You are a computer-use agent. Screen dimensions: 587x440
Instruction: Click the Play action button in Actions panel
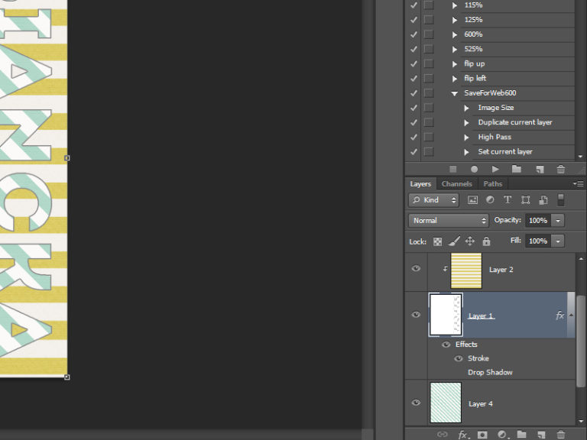point(495,169)
